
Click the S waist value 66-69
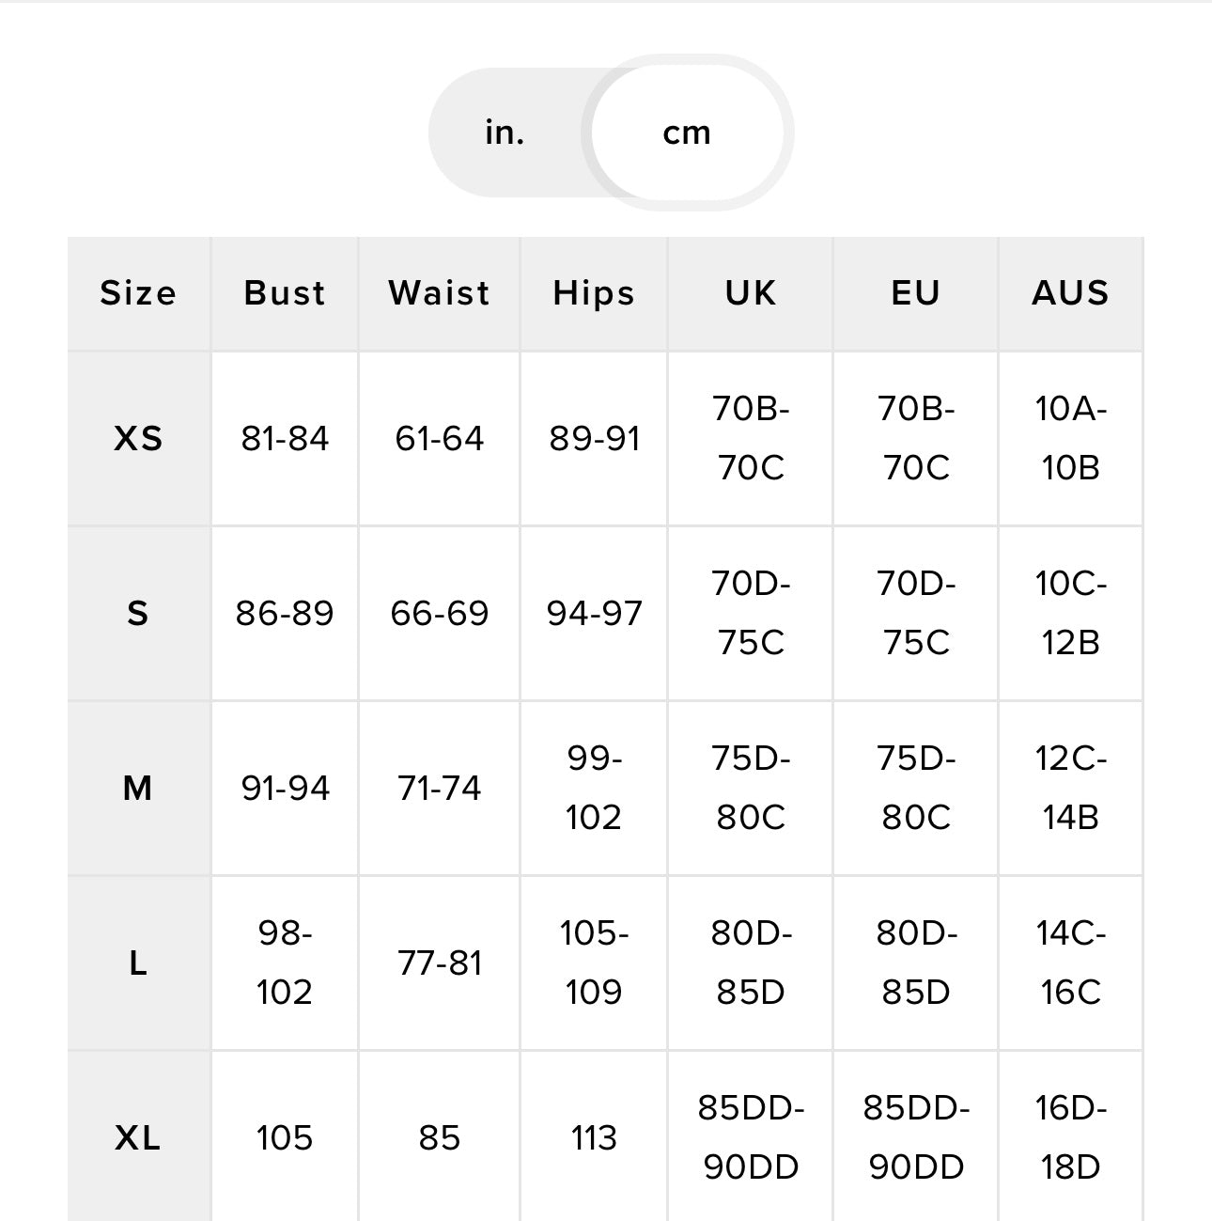[x=439, y=614]
